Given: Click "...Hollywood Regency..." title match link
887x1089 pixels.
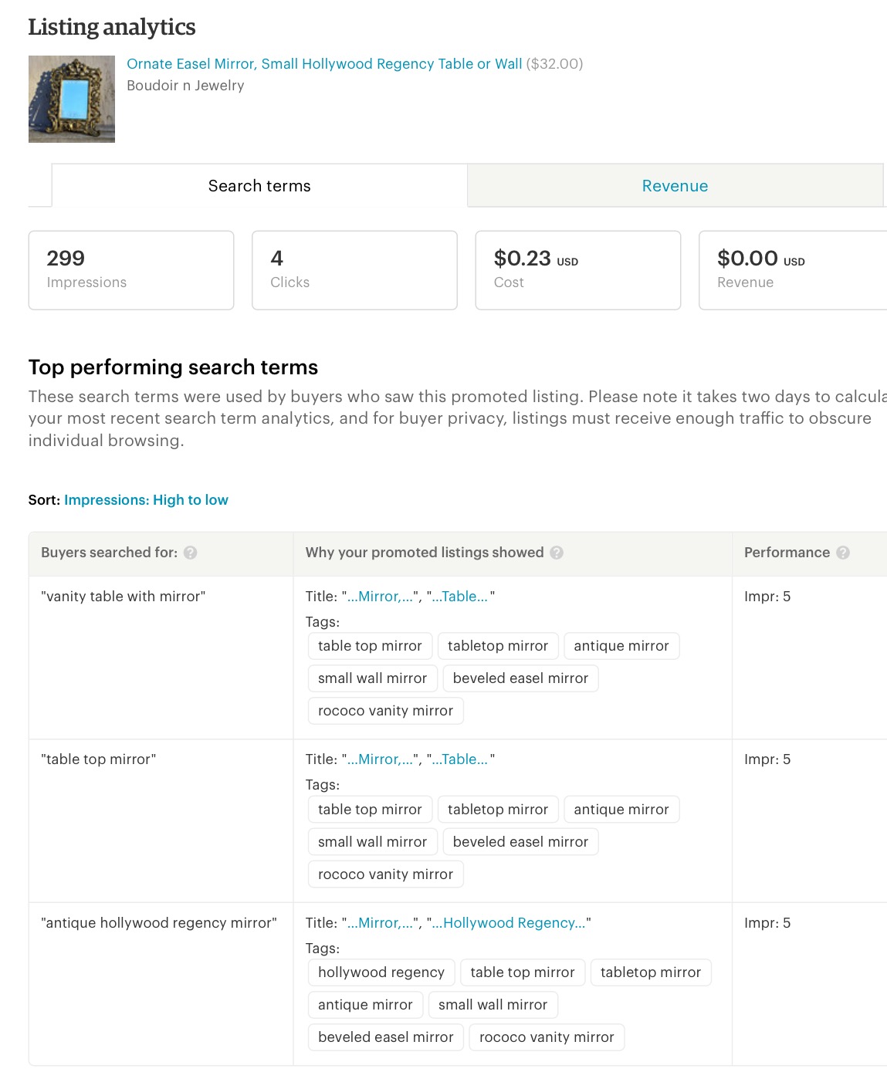Looking at the screenshot, I should 509,923.
